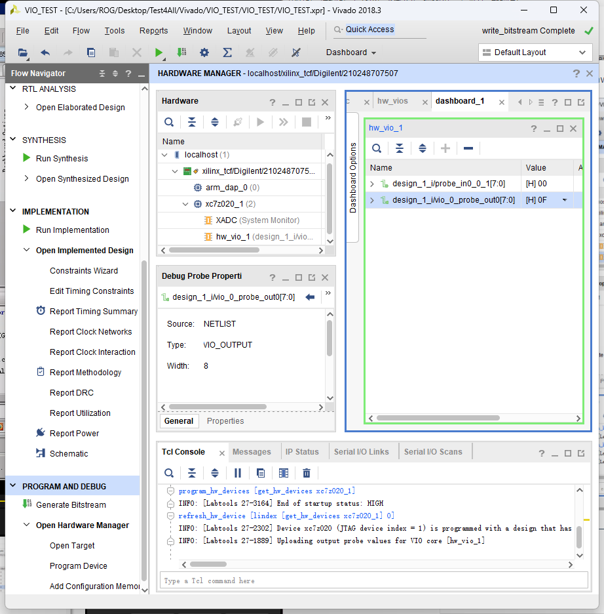Collapse the RTL ANALYSIS section
Screen dimensions: 604x614
tap(13, 89)
